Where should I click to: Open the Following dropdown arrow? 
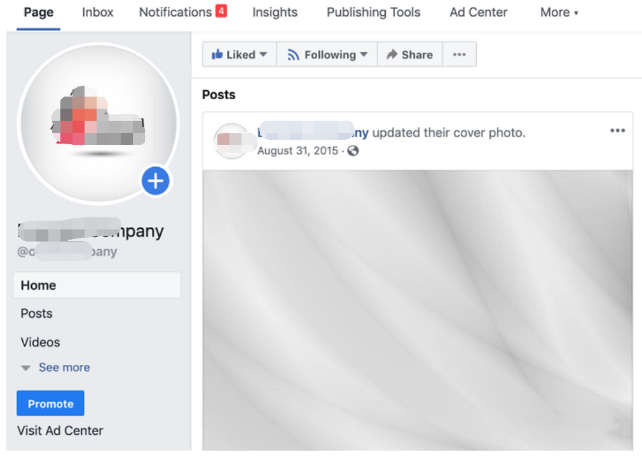click(x=364, y=55)
